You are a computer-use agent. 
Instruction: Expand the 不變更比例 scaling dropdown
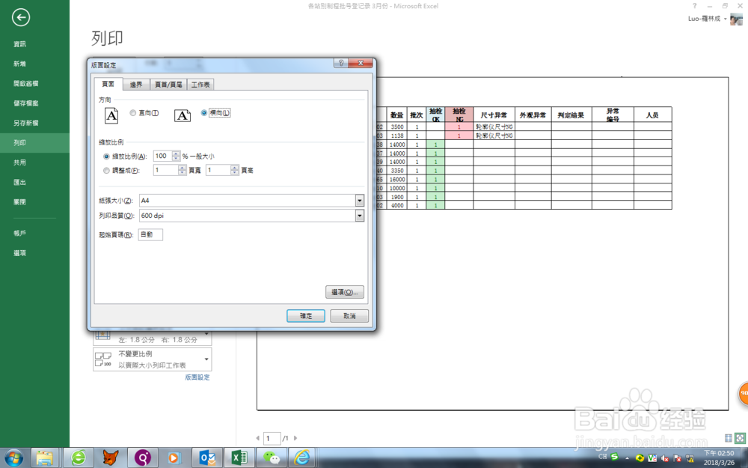click(206, 359)
